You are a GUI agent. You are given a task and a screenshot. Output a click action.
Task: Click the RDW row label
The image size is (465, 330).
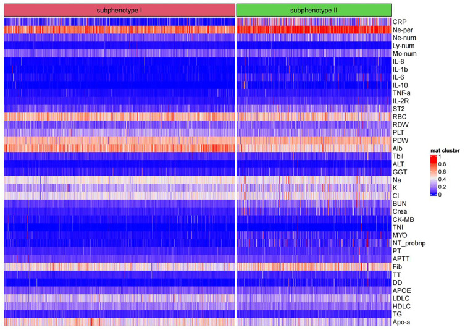pyautogui.click(x=400, y=125)
